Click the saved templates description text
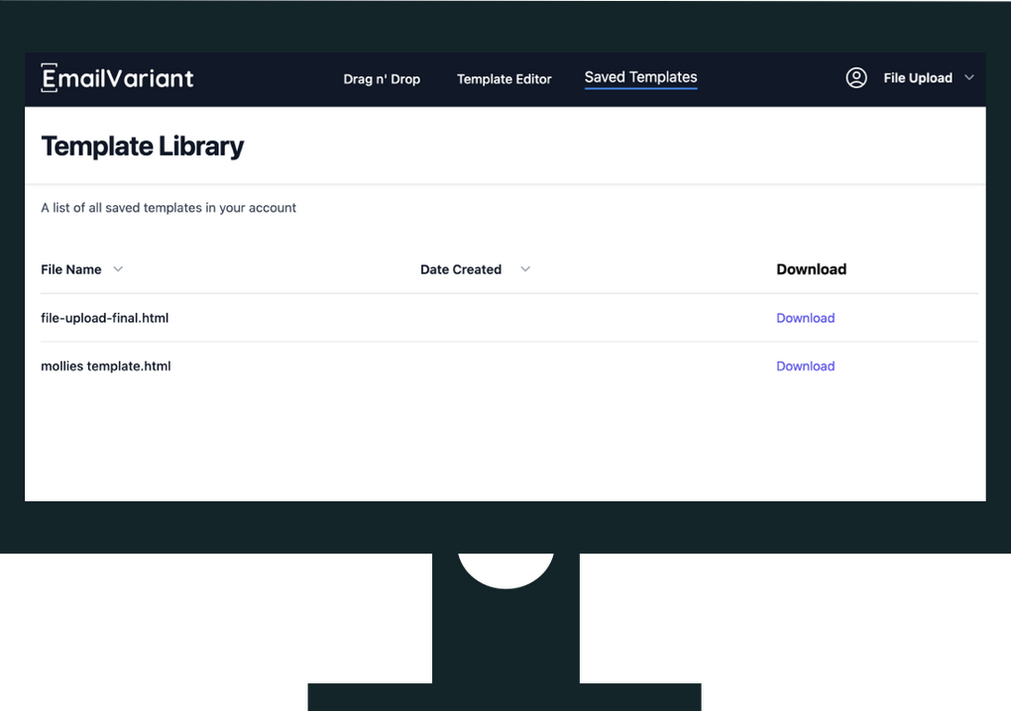 pos(168,208)
